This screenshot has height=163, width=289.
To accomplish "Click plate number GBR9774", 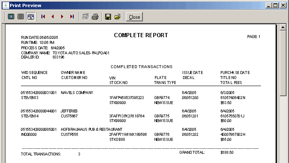I will (162, 98).
